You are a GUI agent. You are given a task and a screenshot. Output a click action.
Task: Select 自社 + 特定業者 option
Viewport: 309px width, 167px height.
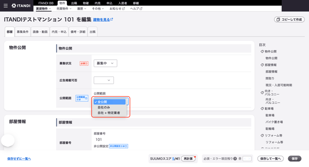(x=110, y=113)
